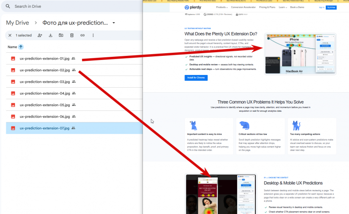Go to My Drive breadcrumb
Viewport: 349px width, 214px height.
pyautogui.click(x=17, y=23)
